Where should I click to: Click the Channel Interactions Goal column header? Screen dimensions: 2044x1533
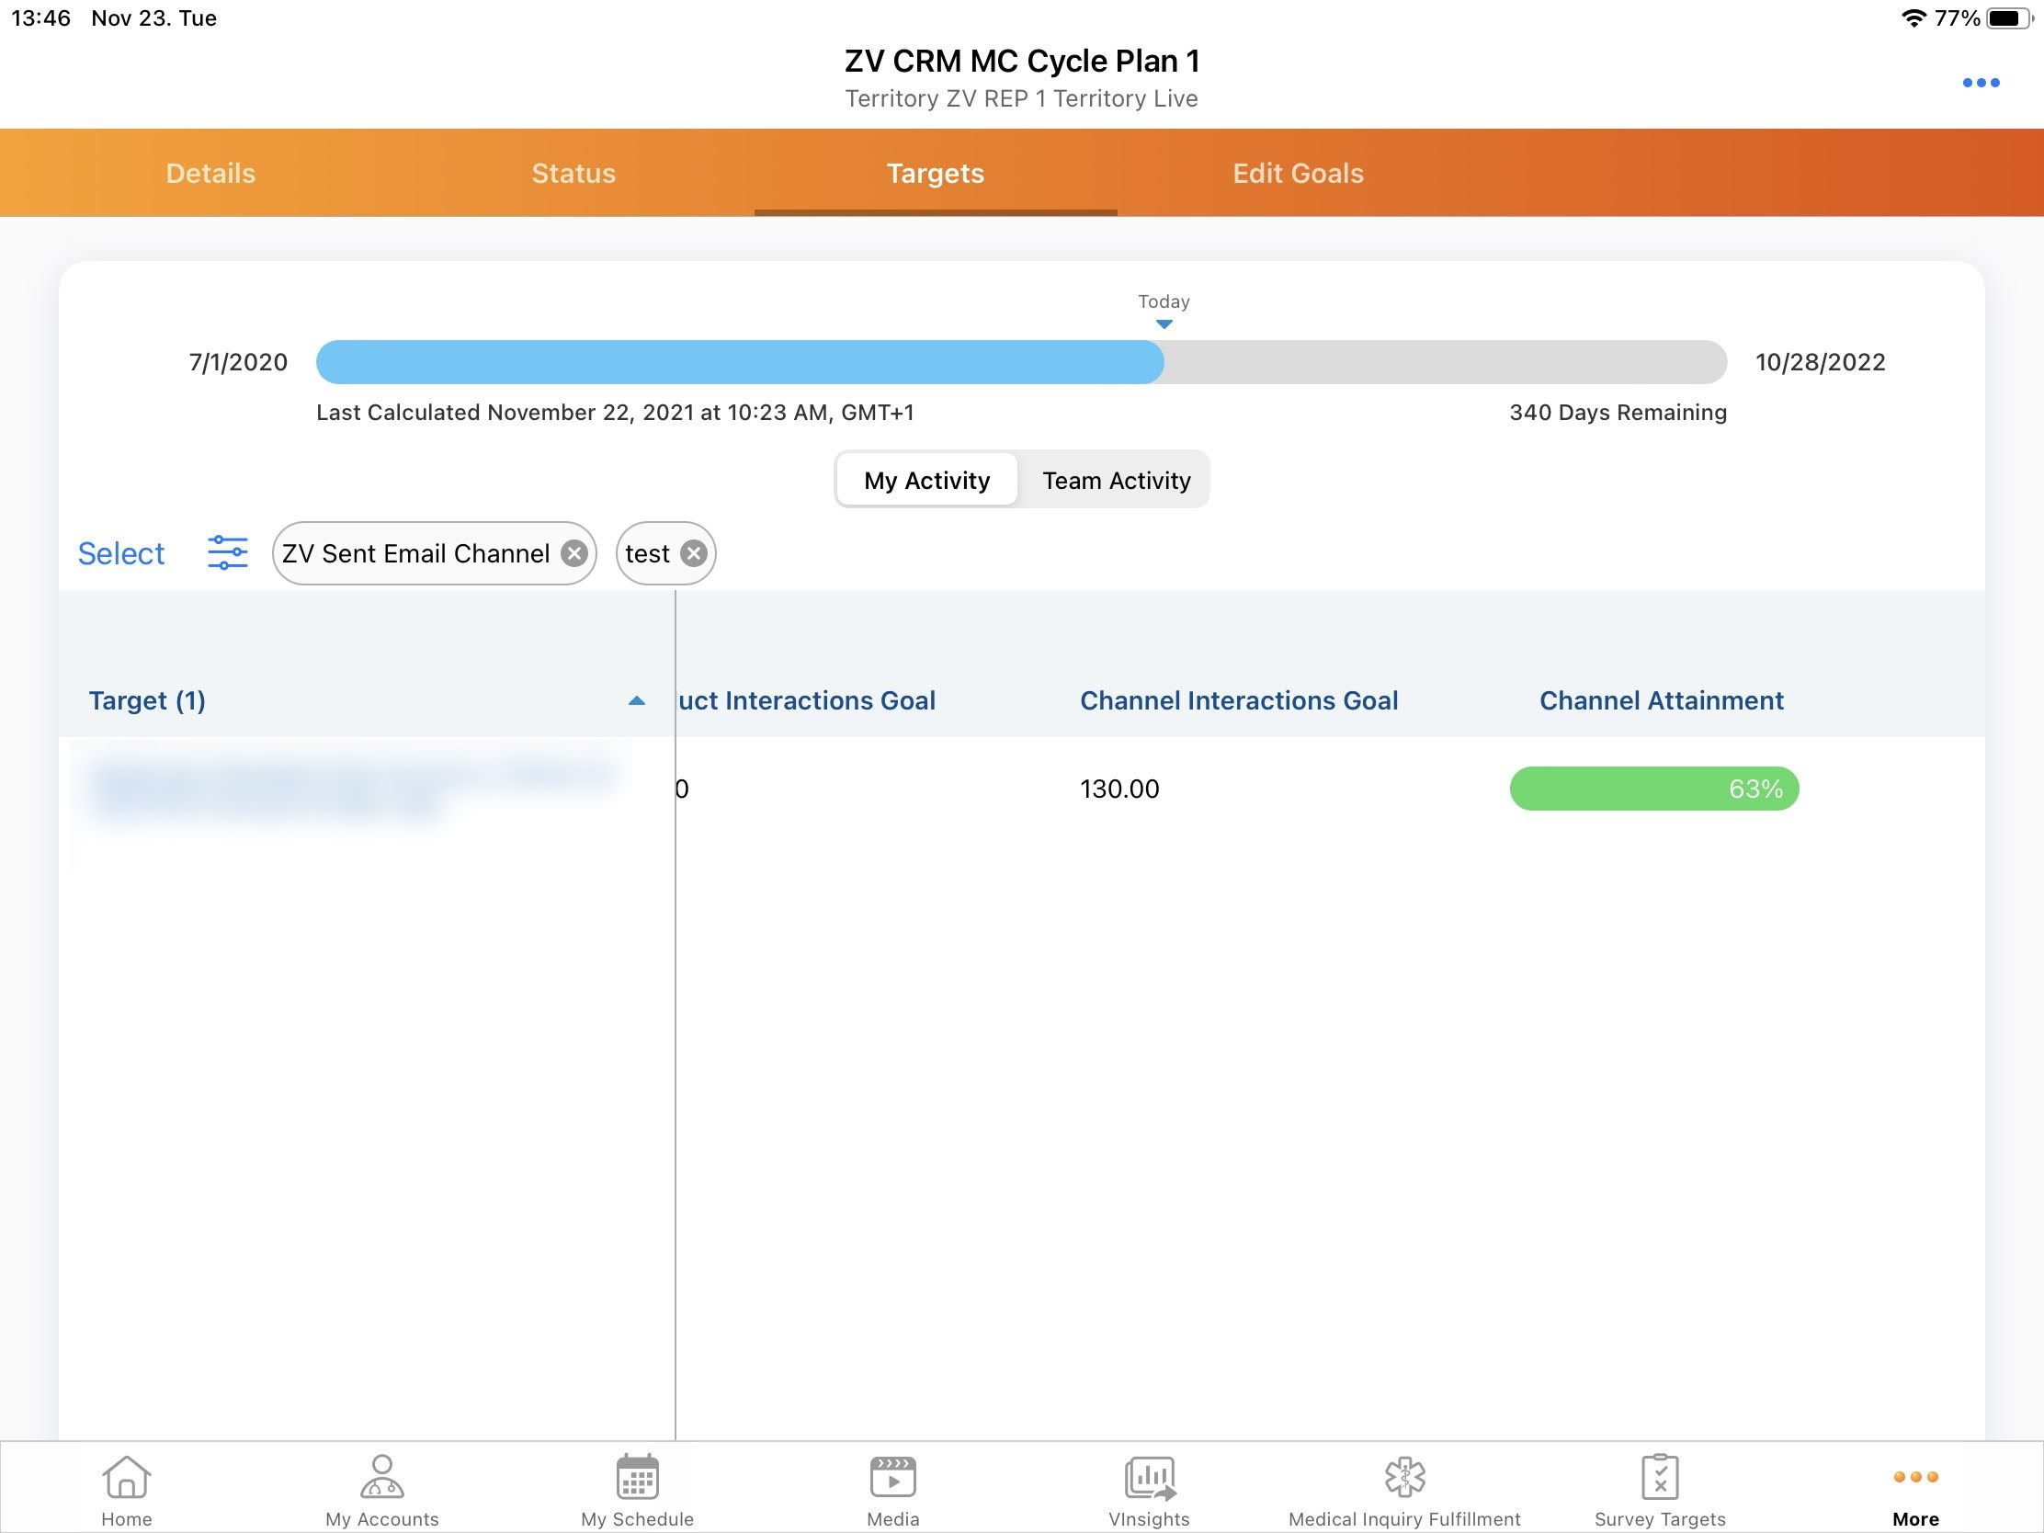pyautogui.click(x=1238, y=701)
